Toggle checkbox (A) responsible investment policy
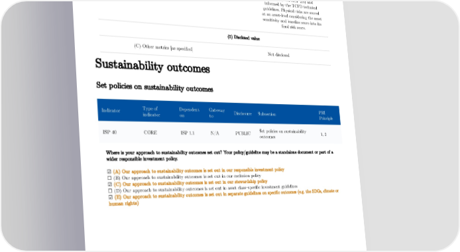460x252 pixels. tap(109, 172)
